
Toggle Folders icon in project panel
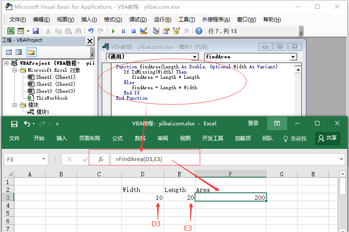click(x=31, y=52)
